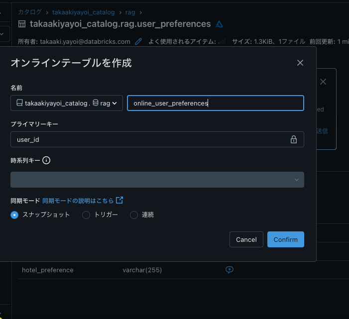This screenshot has height=319, width=349.
Task: Close the online table creation dialog
Action: pos(300,63)
